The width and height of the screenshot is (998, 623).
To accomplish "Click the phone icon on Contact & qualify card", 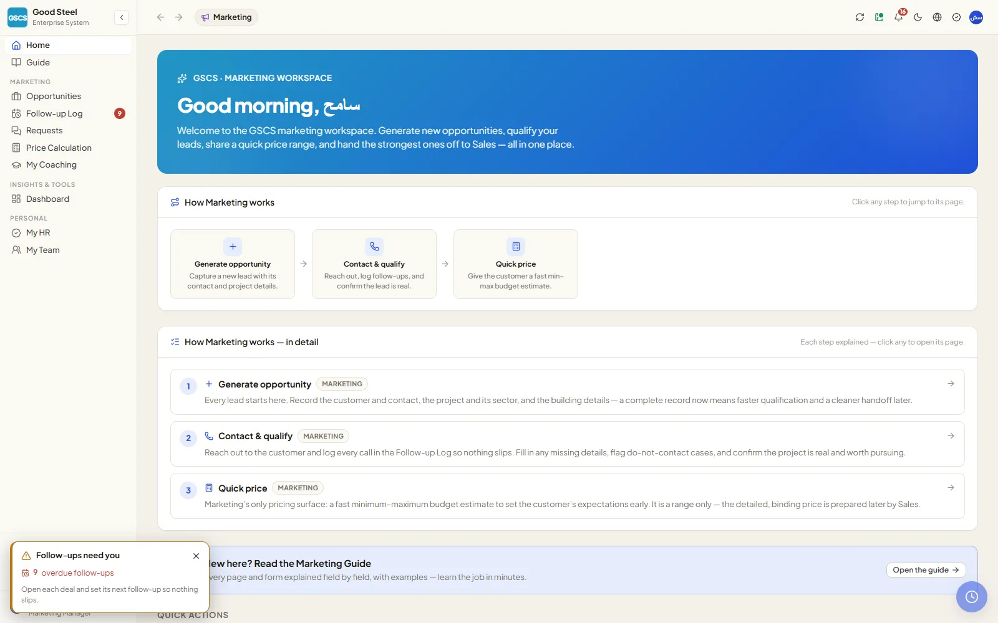I will coord(374,246).
